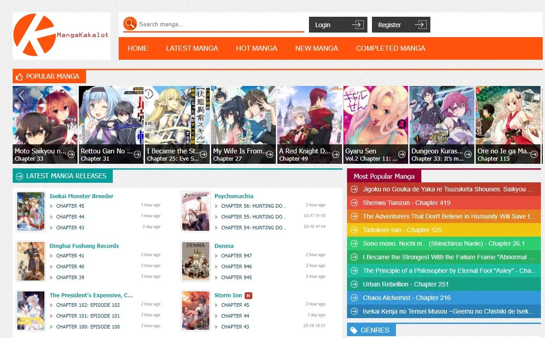545x338 pixels.
Task: Open CHAPTER 100: EPISODE 100 link
Action: [88, 327]
